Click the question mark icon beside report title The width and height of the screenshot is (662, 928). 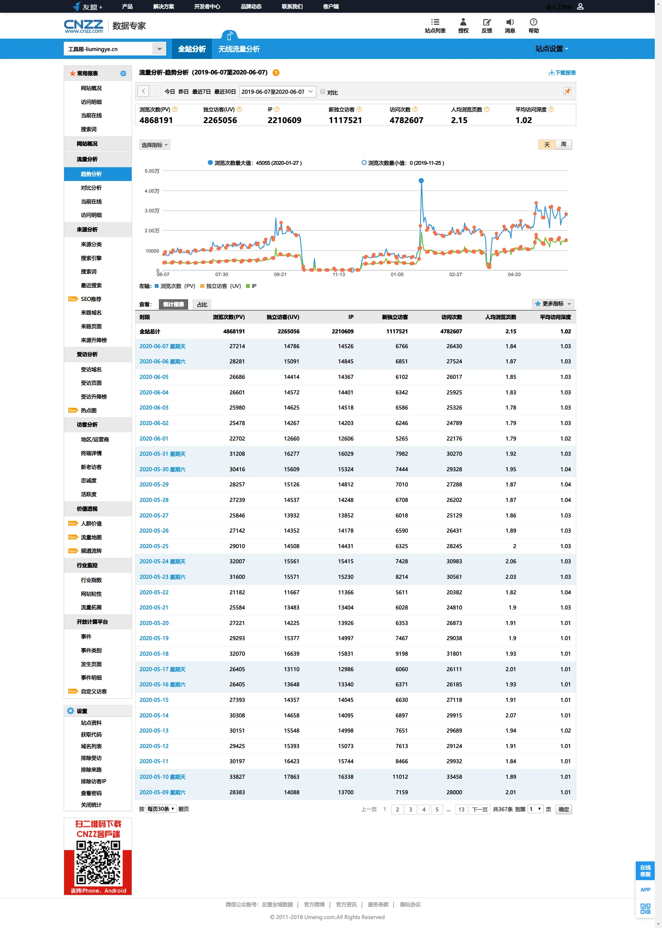276,73
